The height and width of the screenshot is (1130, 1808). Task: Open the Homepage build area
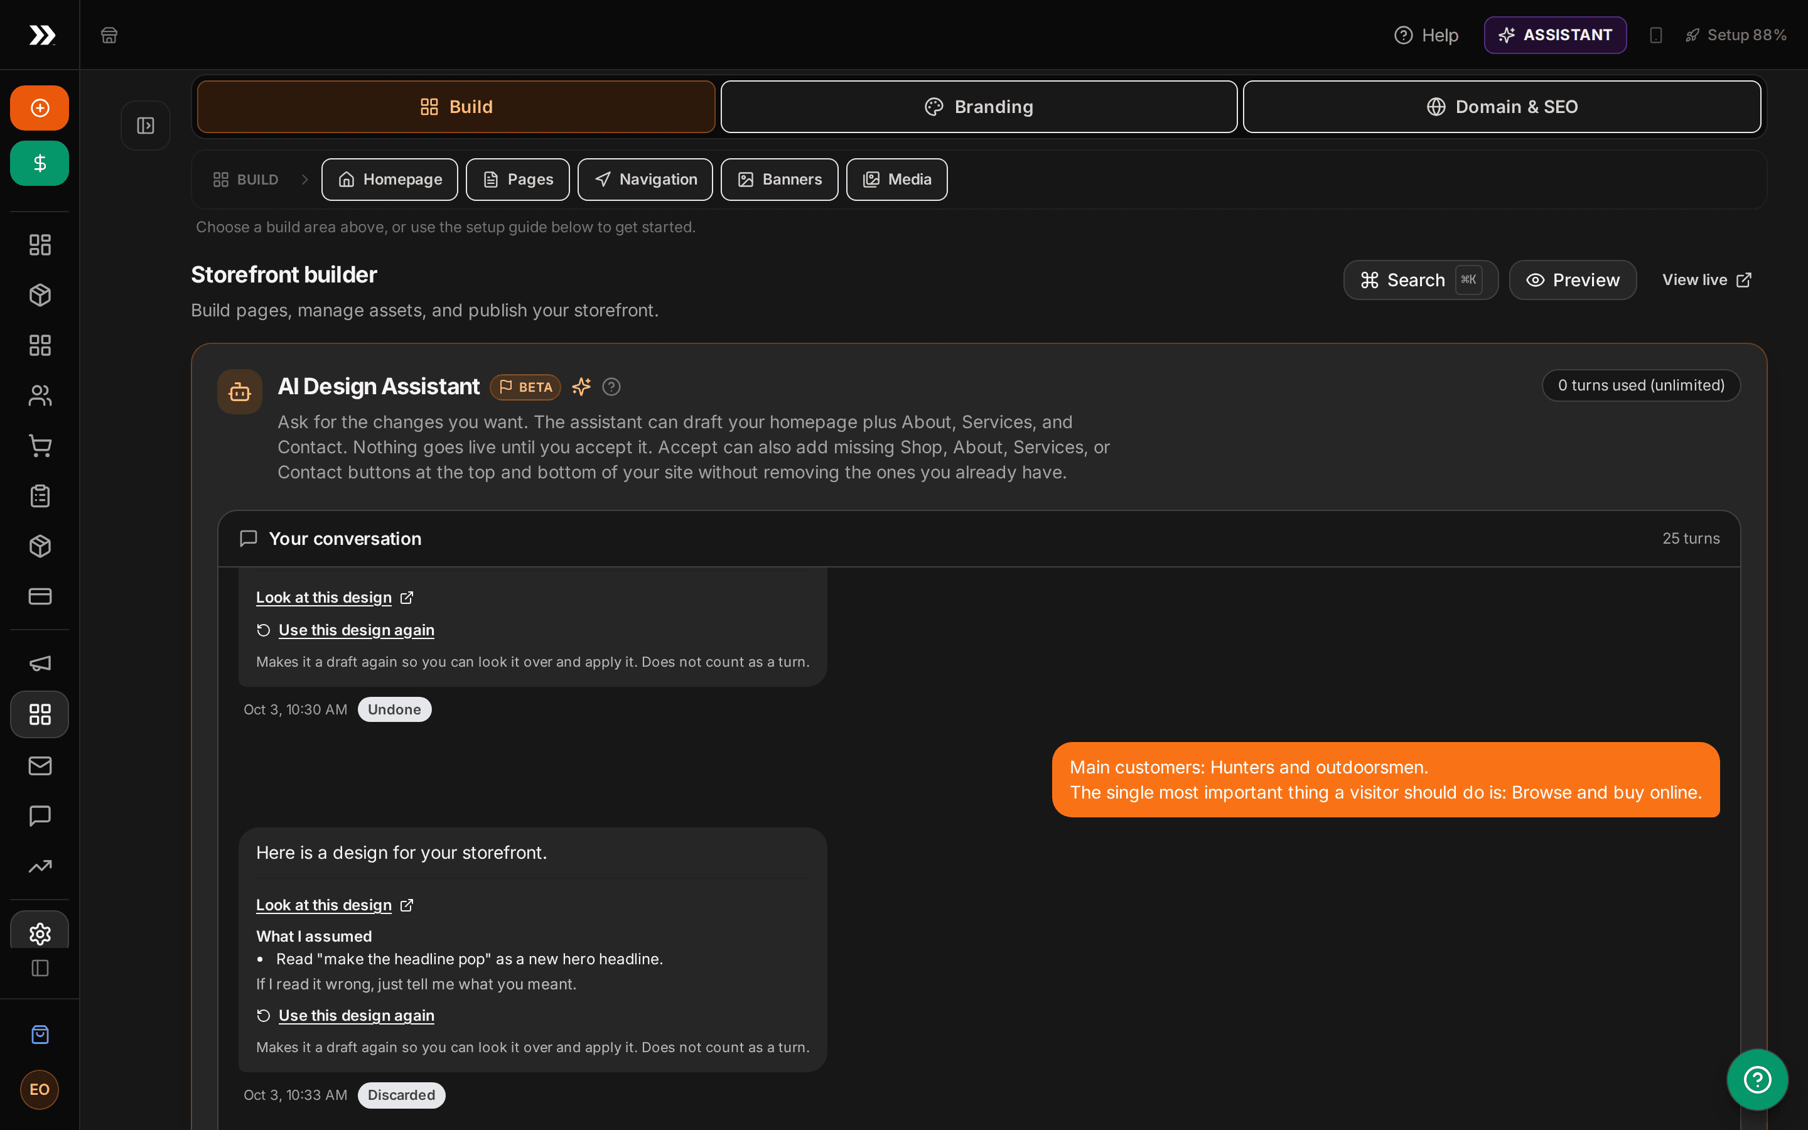tap(389, 180)
